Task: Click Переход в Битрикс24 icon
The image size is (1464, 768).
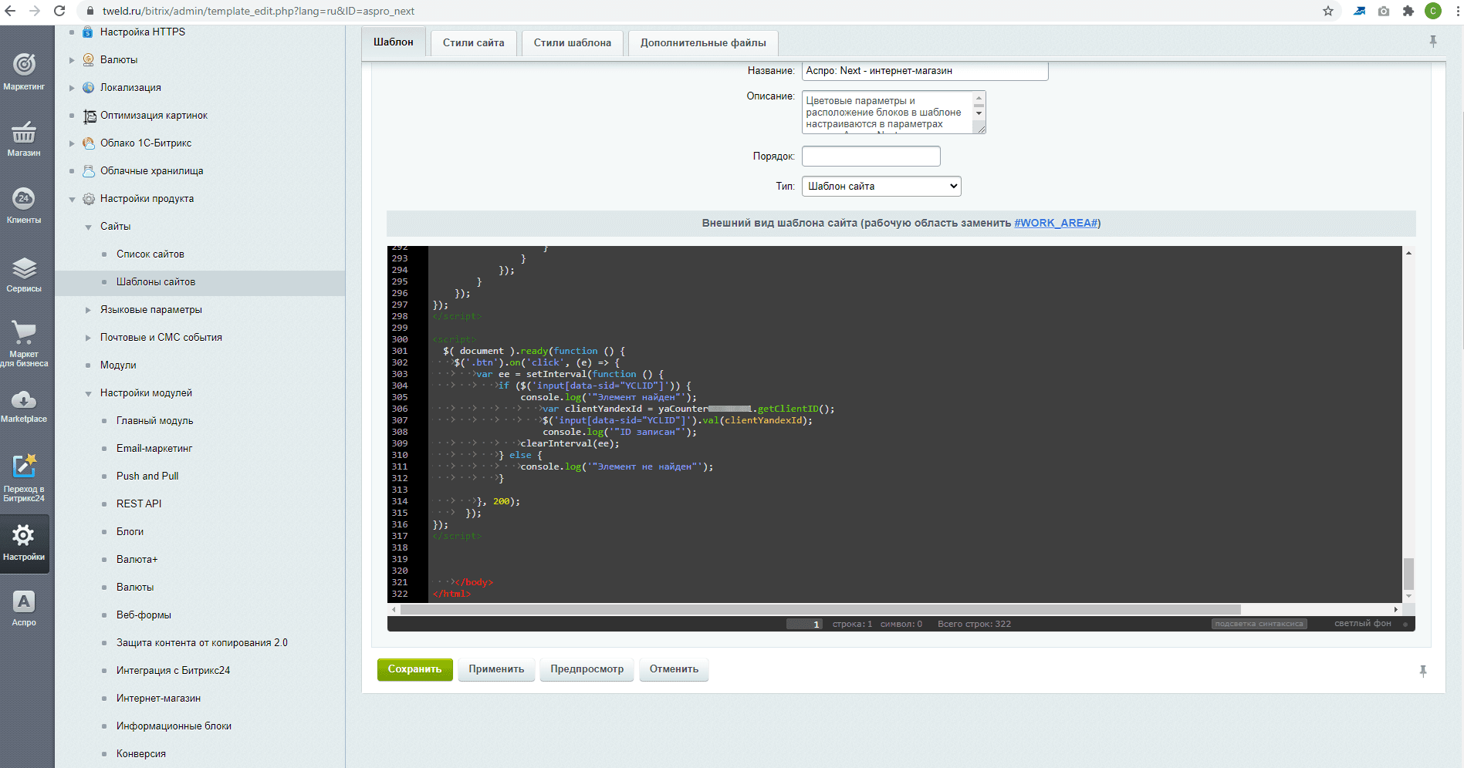Action: pyautogui.click(x=24, y=477)
